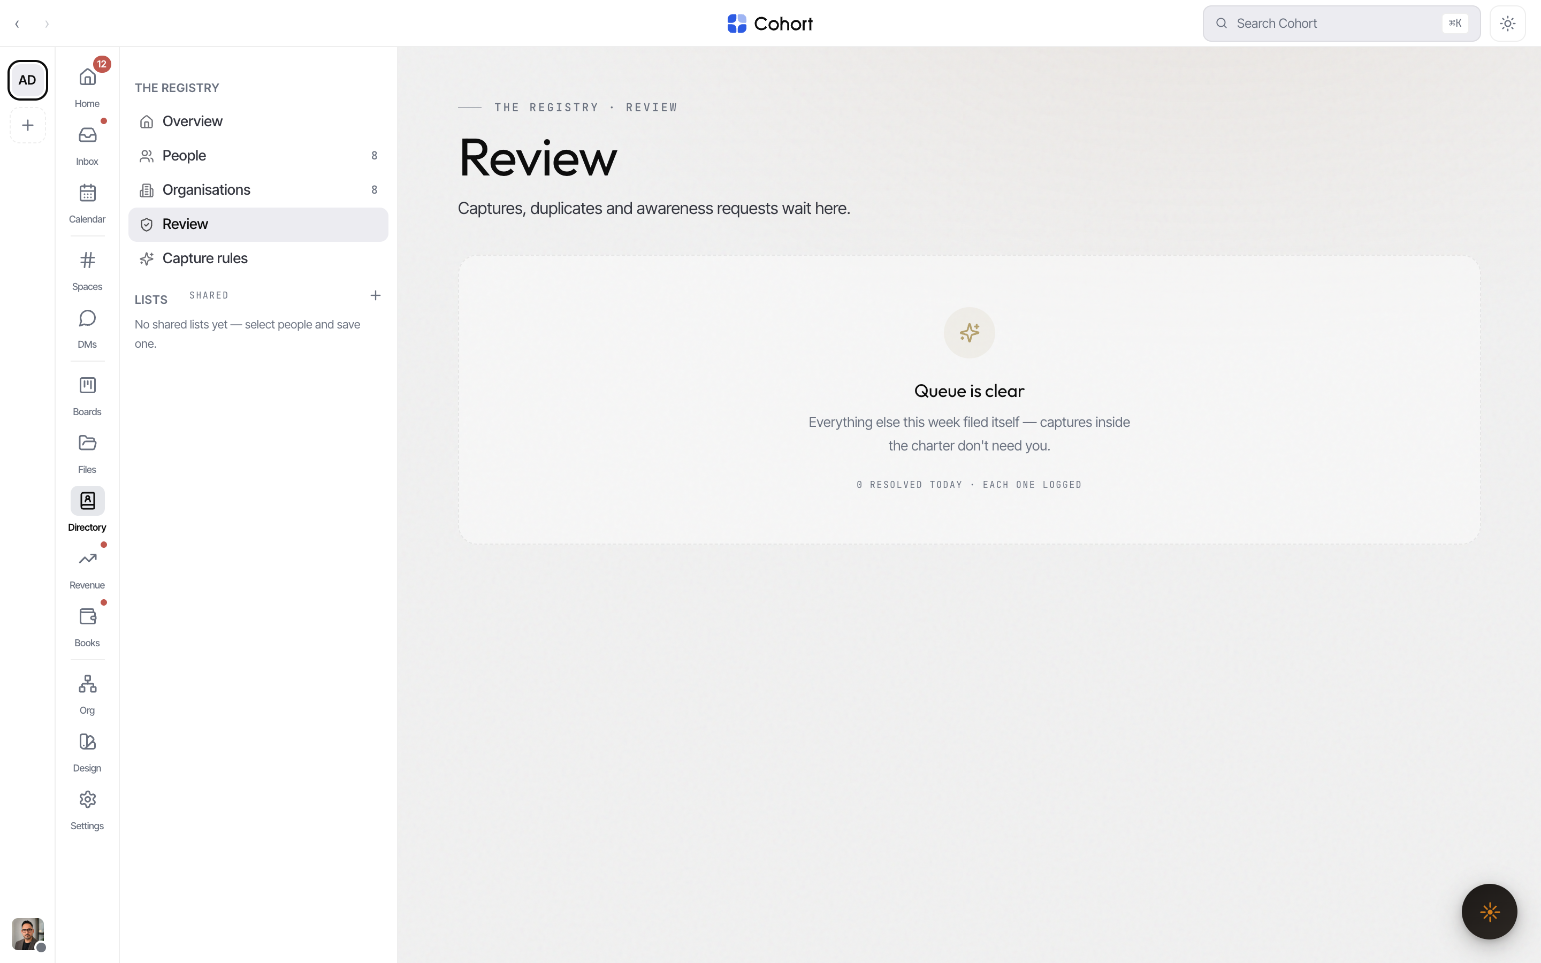This screenshot has height=963, width=1541.
Task: Add a new workspace with plus
Action: 27,126
